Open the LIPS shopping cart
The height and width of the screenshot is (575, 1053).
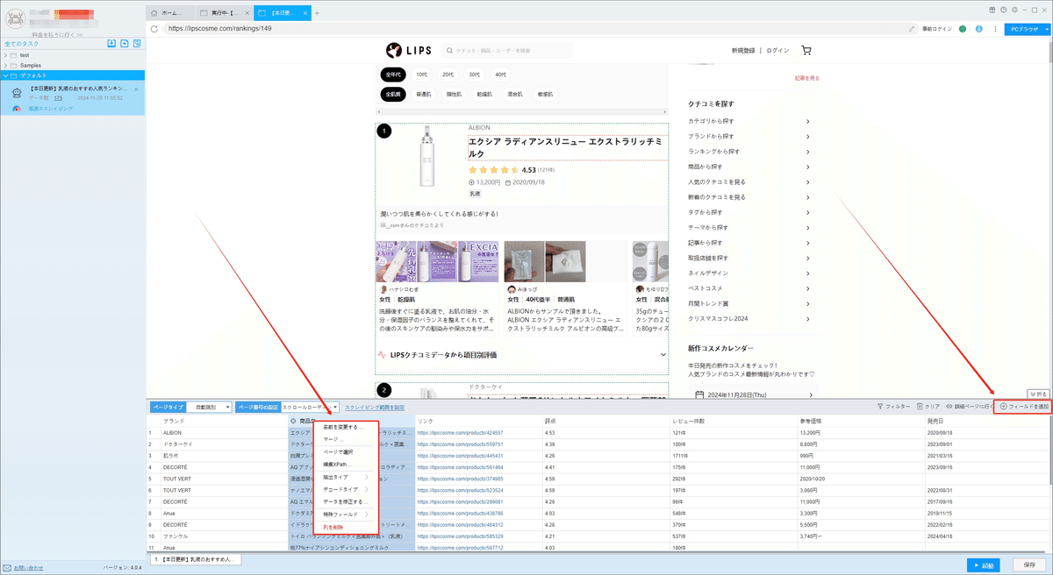click(x=806, y=51)
